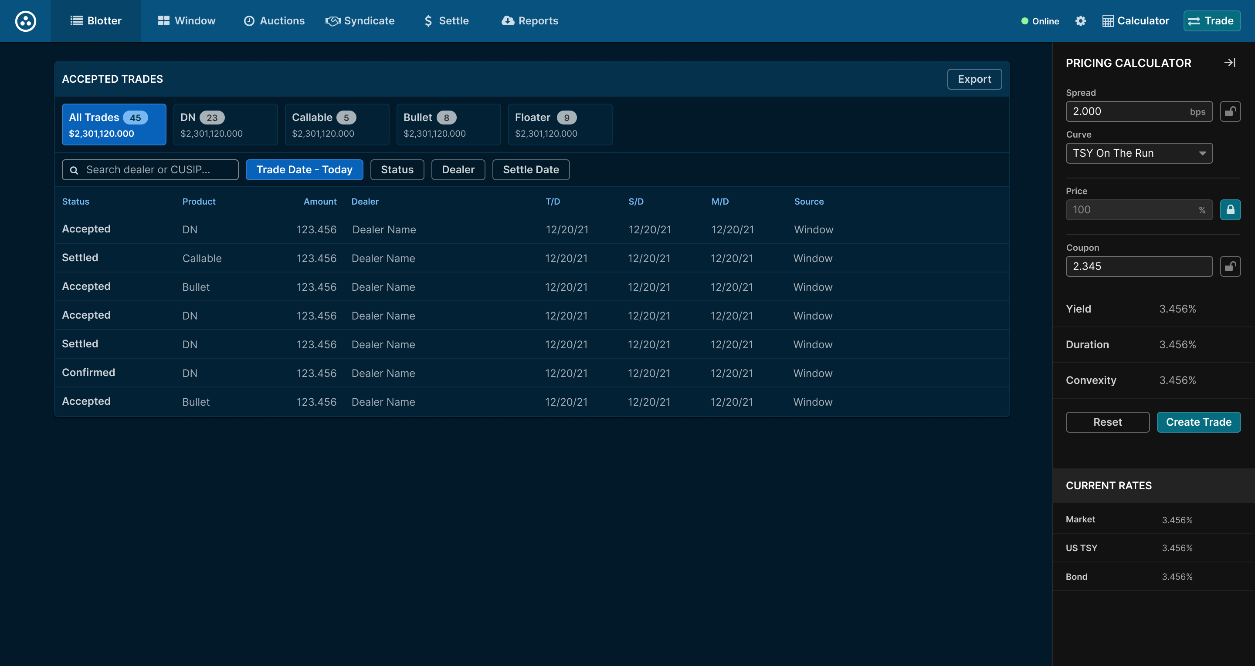
Task: Toggle the Spread lock icon
Action: click(1230, 111)
